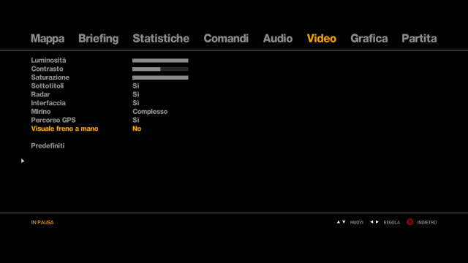The width and height of the screenshot is (468, 263).
Task: Select the Radar option label
Action: click(x=40, y=94)
